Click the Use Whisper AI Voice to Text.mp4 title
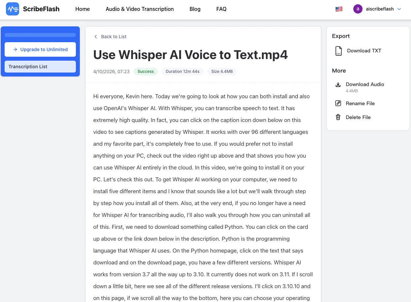The height and width of the screenshot is (302, 411). 191,55
